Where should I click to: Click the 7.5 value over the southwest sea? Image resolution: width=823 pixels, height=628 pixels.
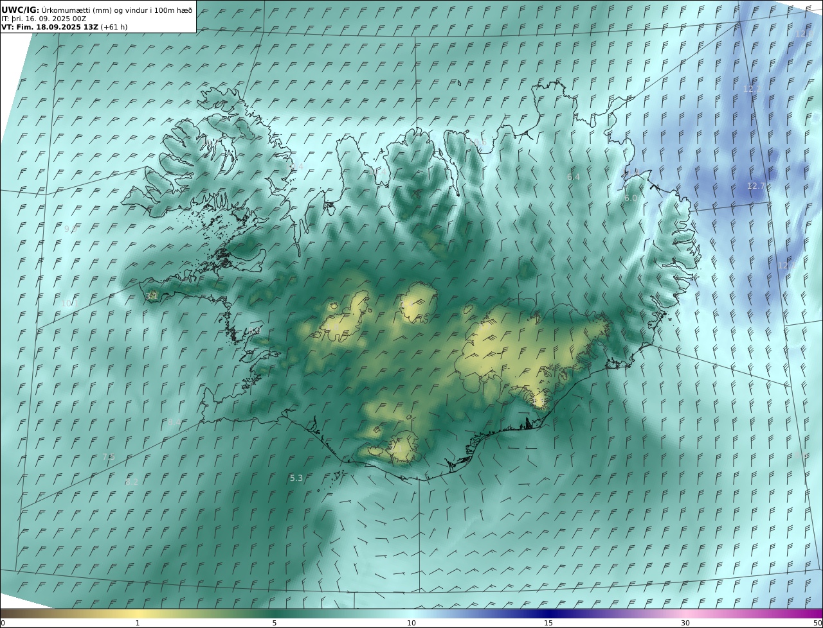[x=109, y=457]
